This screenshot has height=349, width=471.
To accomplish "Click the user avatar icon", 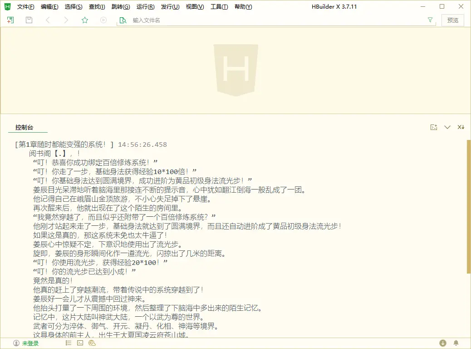I will click(16, 343).
